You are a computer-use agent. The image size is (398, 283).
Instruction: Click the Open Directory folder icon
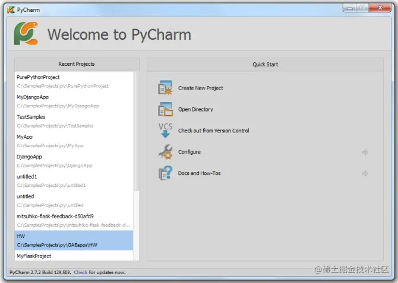[x=165, y=109]
